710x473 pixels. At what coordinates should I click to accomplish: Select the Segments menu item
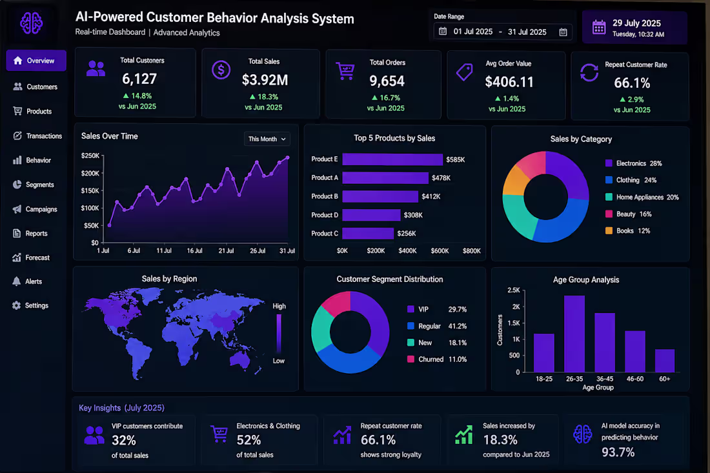36,185
